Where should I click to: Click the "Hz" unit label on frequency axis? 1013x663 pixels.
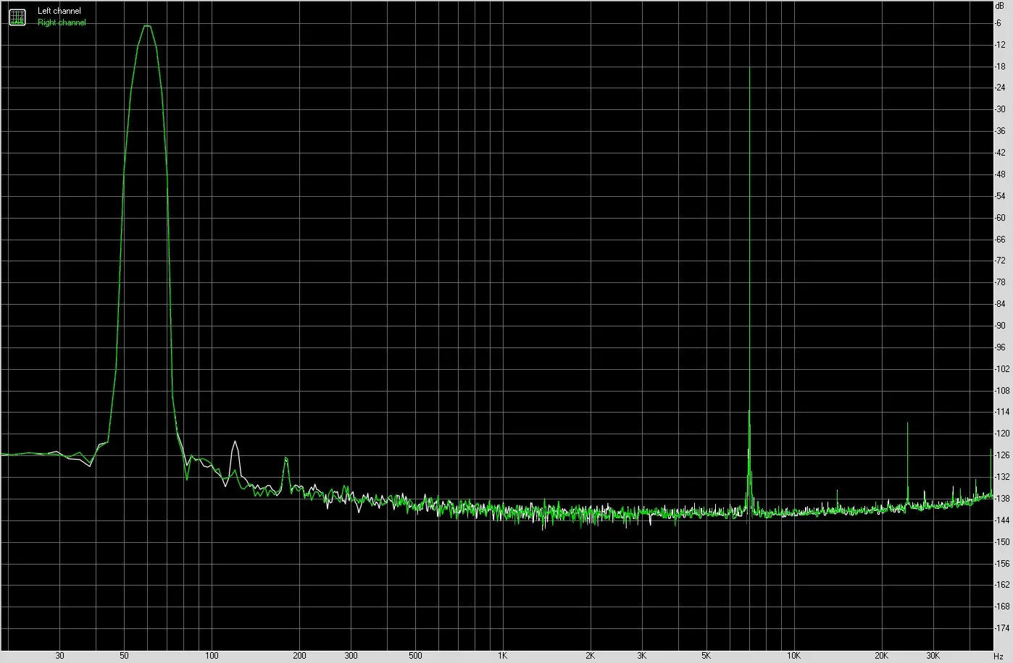click(998, 656)
